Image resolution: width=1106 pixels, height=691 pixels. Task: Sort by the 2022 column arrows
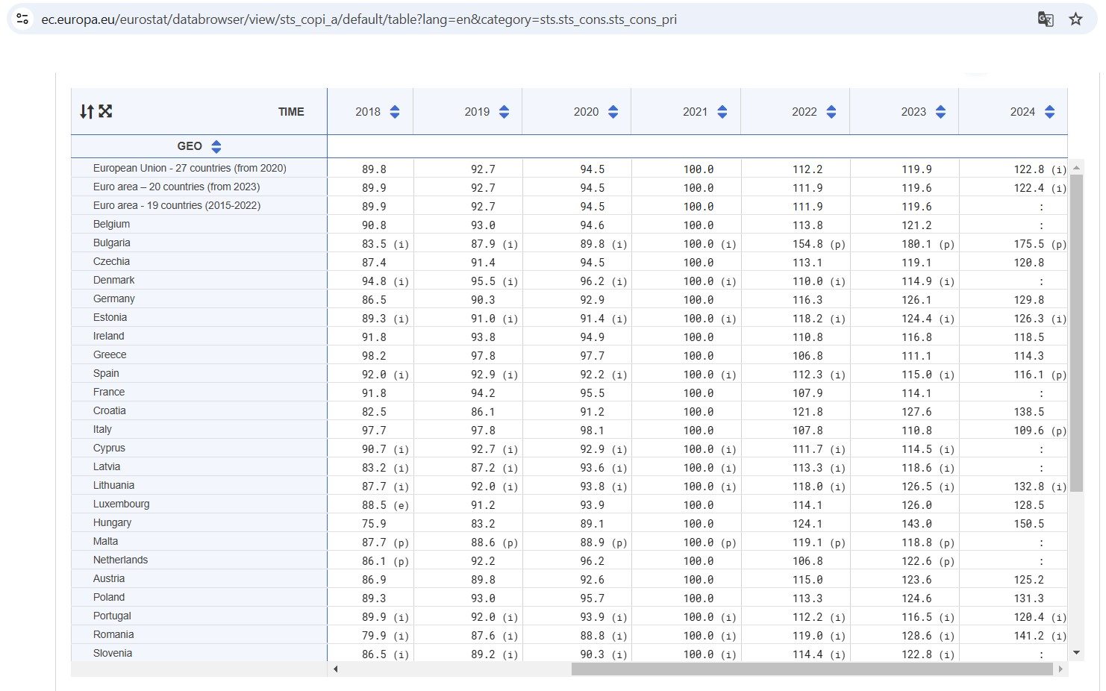click(x=831, y=112)
